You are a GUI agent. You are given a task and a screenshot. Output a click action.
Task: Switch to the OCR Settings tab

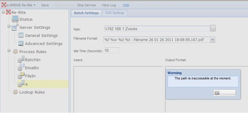pos(115,13)
